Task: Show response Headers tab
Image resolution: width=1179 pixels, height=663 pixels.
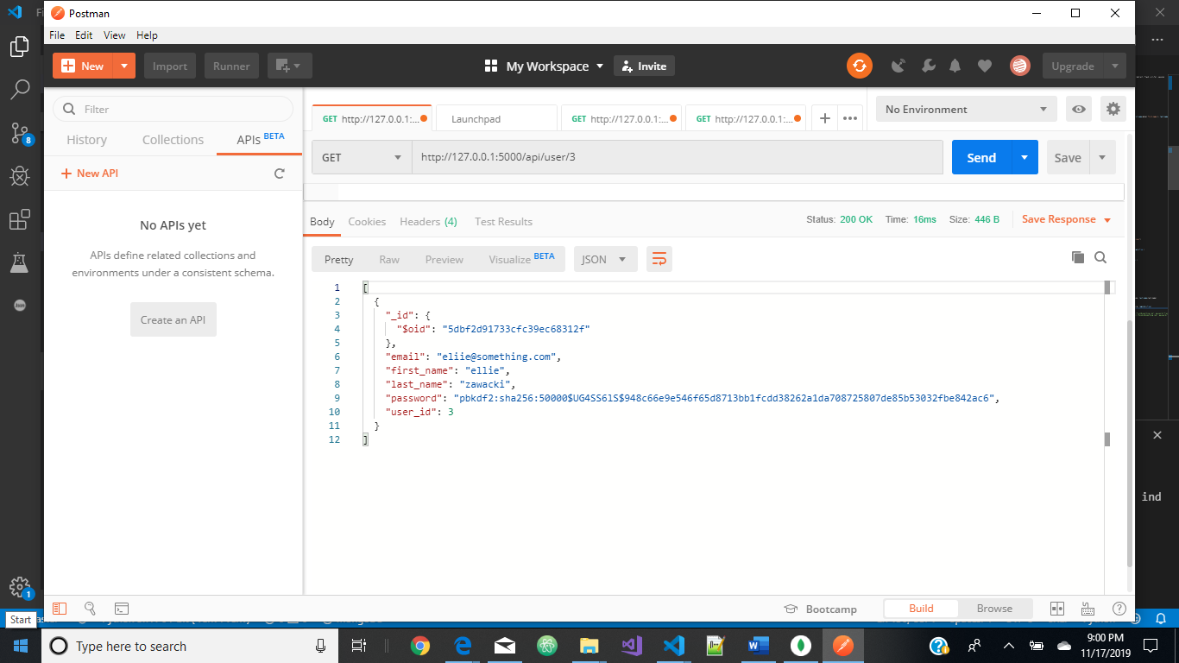Action: 428,222
